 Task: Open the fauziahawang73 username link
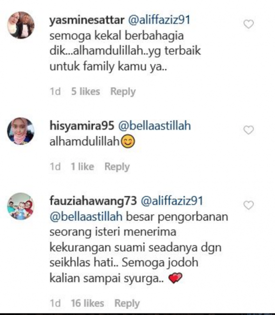point(93,201)
